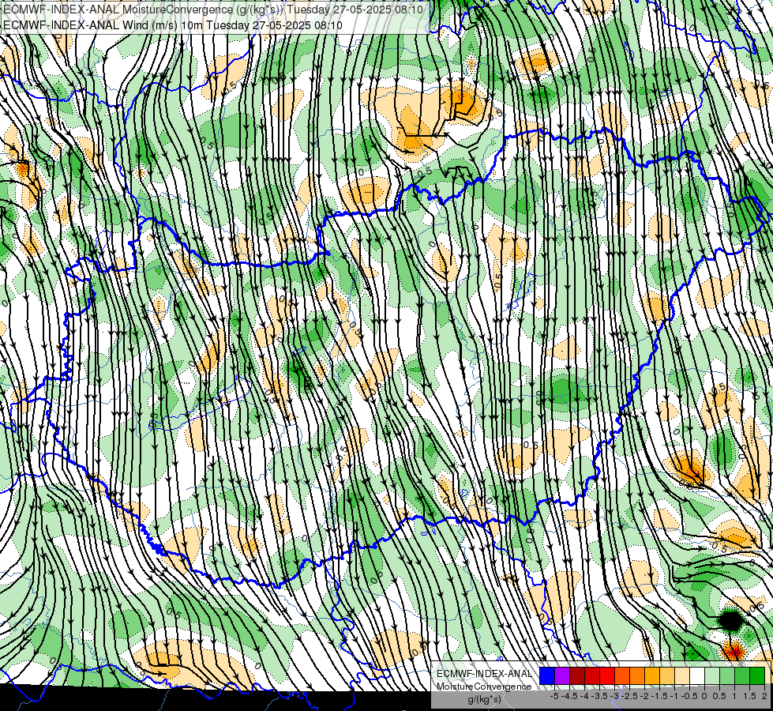Select the legend swatch between -3 and -2.5
This screenshot has width=773, height=711.
(x=622, y=676)
